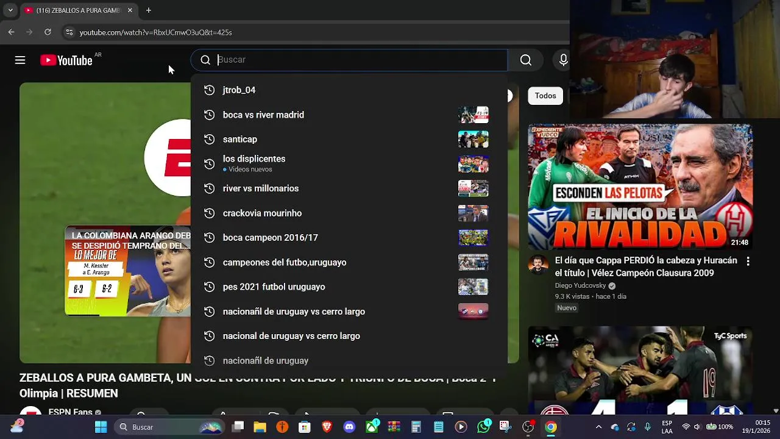Open the TyC Sports video thumbnail
This screenshot has height=439, width=780.
click(640, 371)
